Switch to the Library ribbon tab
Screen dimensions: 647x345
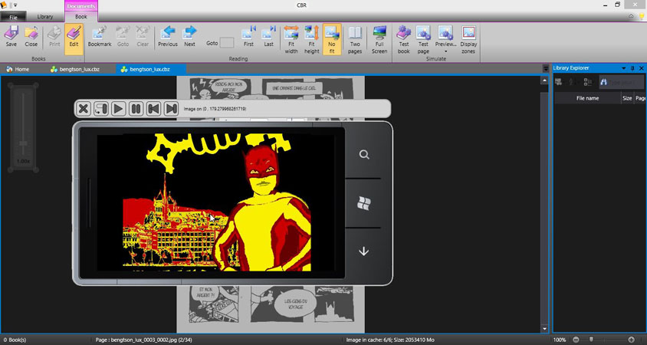click(x=45, y=17)
